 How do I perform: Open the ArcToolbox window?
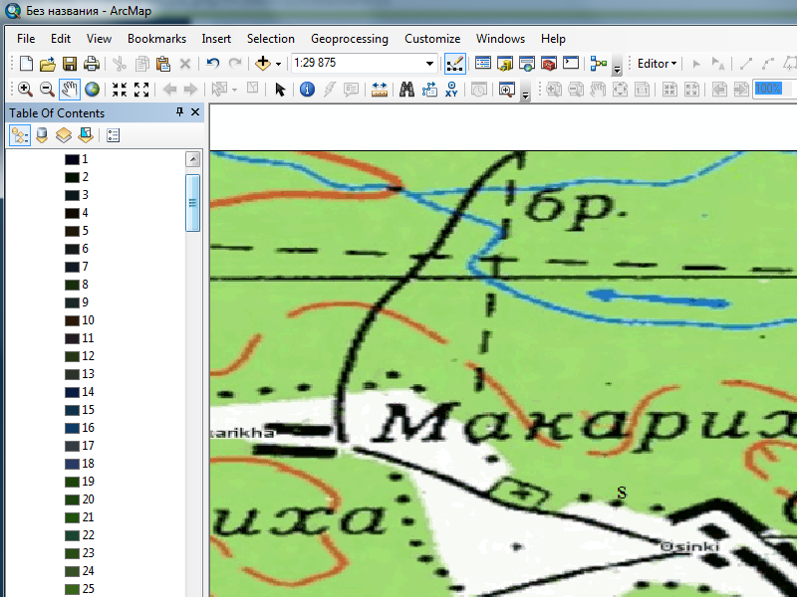548,65
